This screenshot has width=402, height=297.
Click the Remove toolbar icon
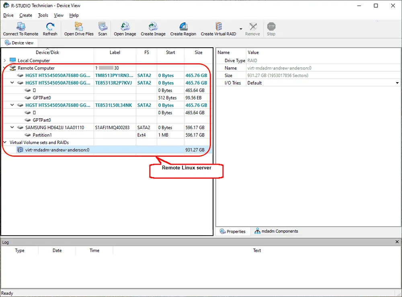click(x=253, y=26)
